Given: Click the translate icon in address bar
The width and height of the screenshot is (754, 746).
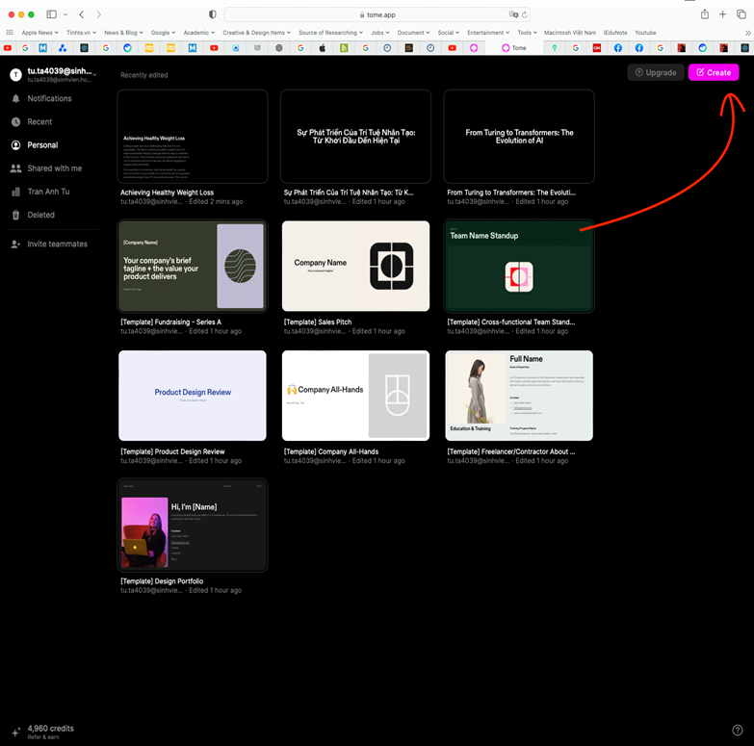Looking at the screenshot, I should coord(513,14).
